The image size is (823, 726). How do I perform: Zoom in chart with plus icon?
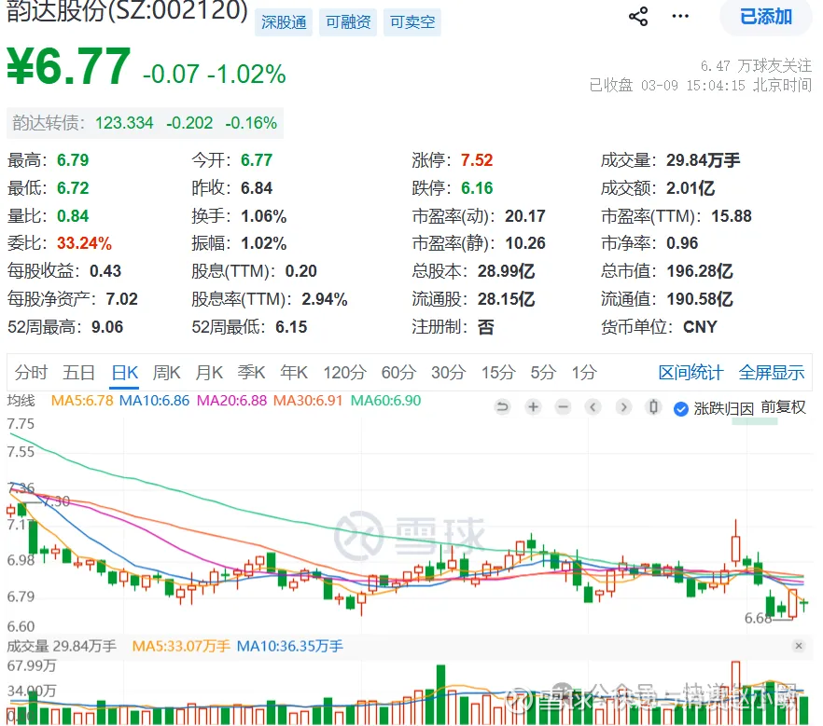point(533,406)
